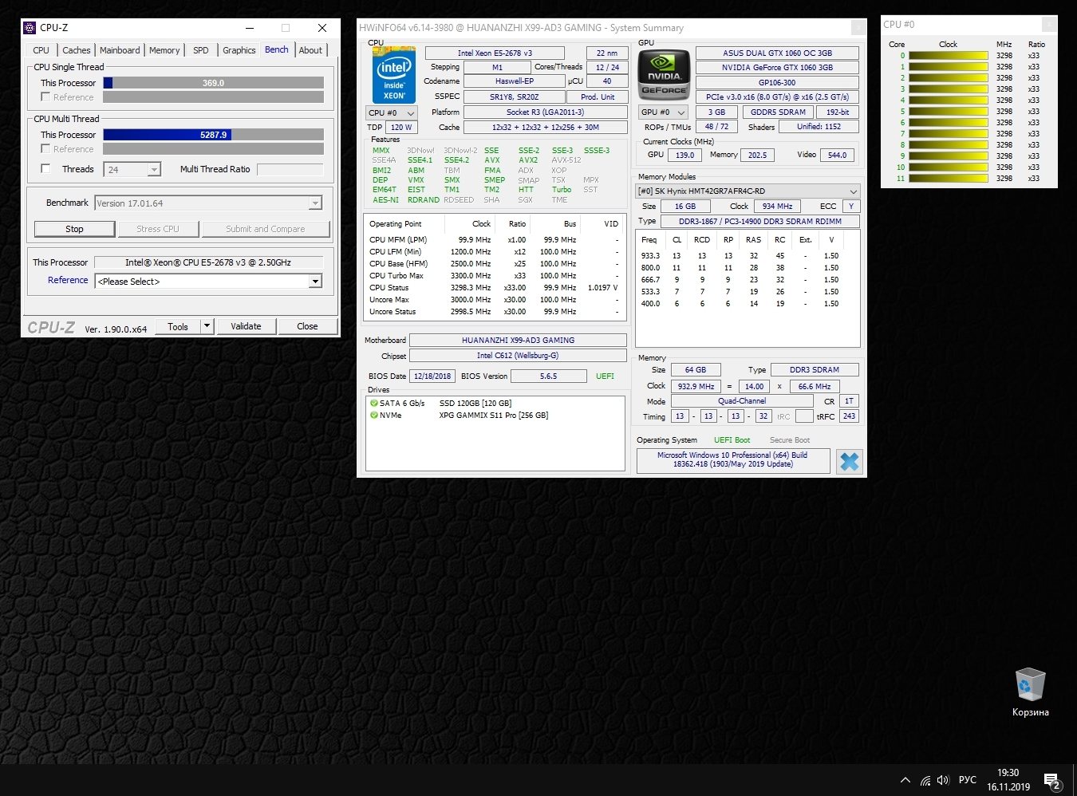Click the "GP106-300" GPU codename field

(x=777, y=83)
